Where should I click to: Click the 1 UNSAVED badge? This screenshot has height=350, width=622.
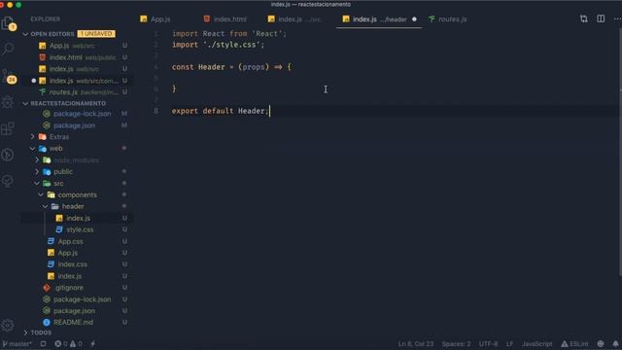click(x=96, y=34)
